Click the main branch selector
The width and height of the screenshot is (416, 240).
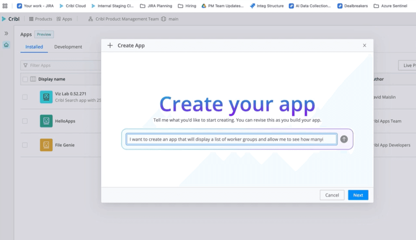click(170, 19)
